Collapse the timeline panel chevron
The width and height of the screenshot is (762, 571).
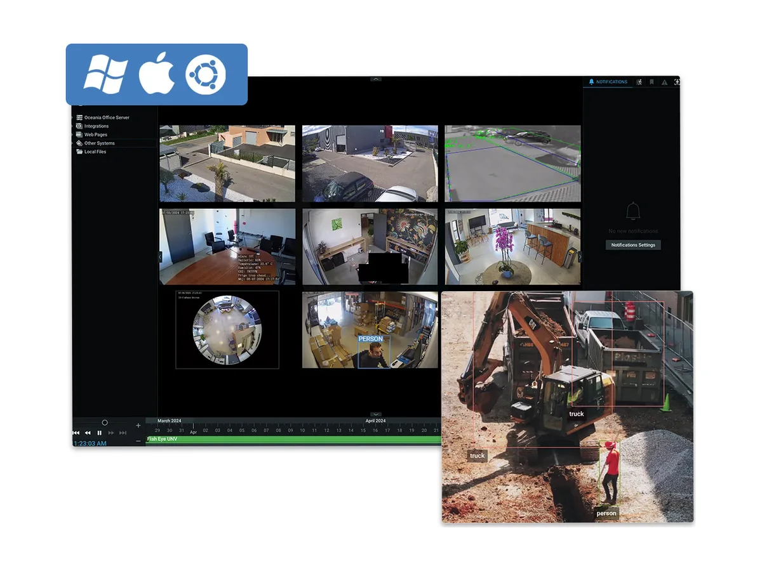[376, 414]
